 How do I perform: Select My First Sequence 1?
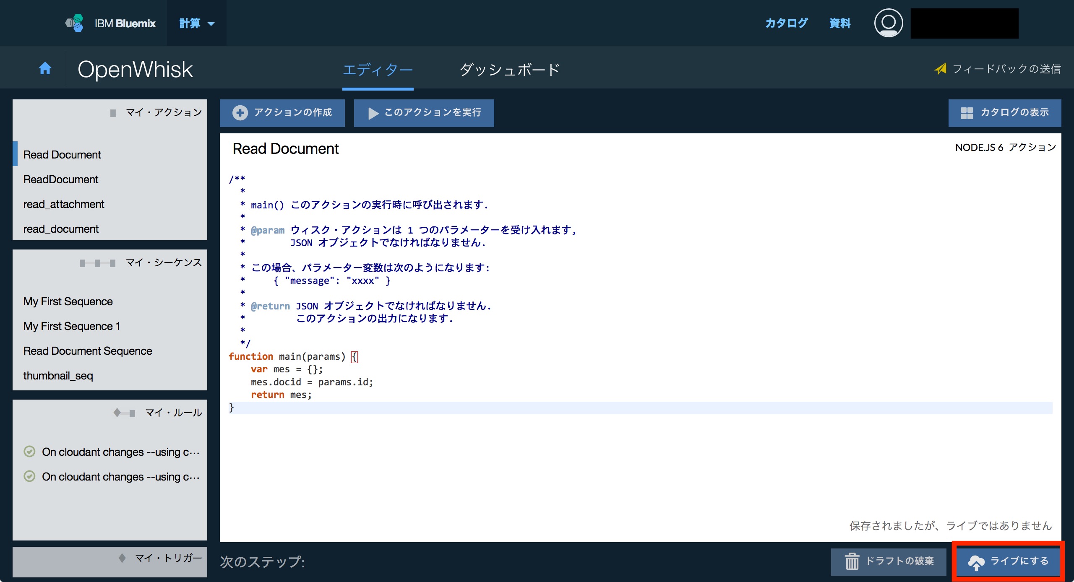tap(110, 326)
